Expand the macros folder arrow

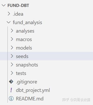point(12,39)
